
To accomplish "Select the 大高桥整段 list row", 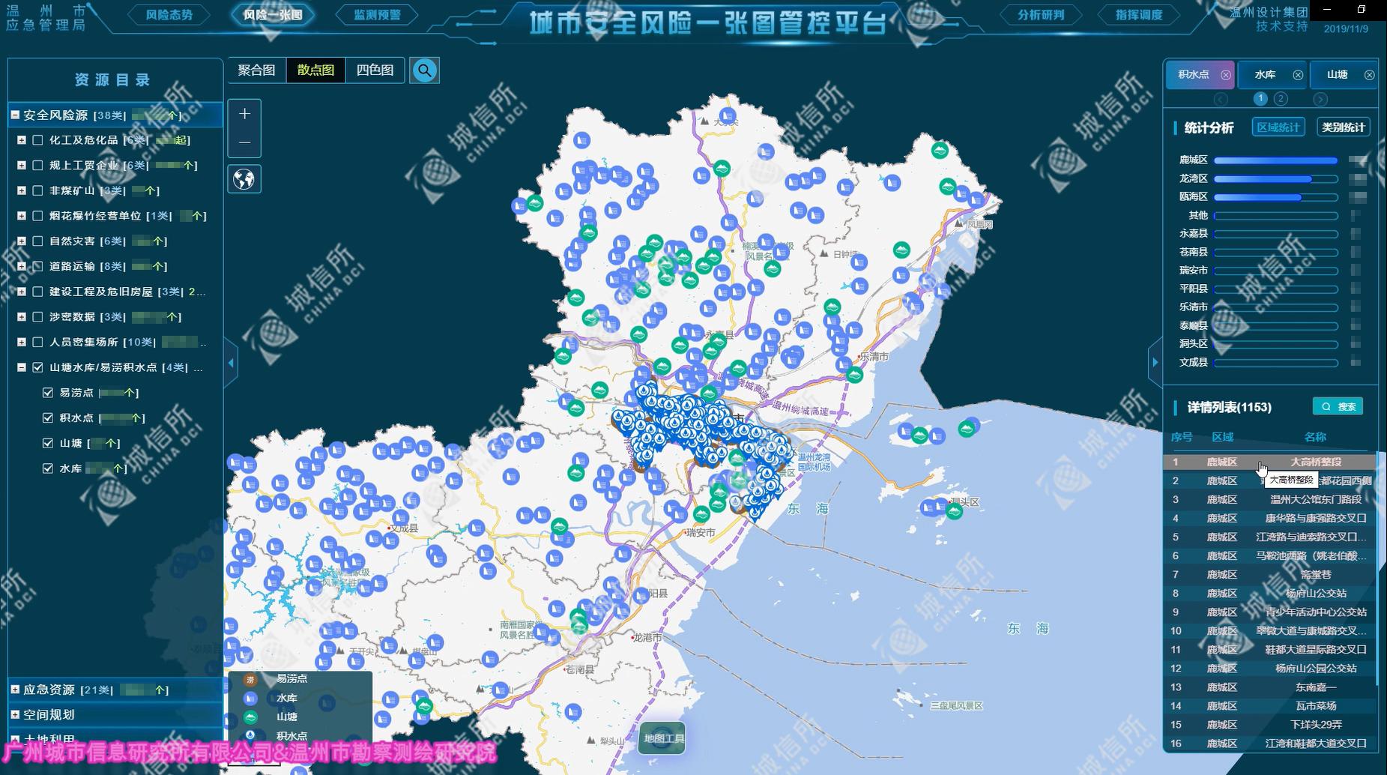I will pos(1270,462).
